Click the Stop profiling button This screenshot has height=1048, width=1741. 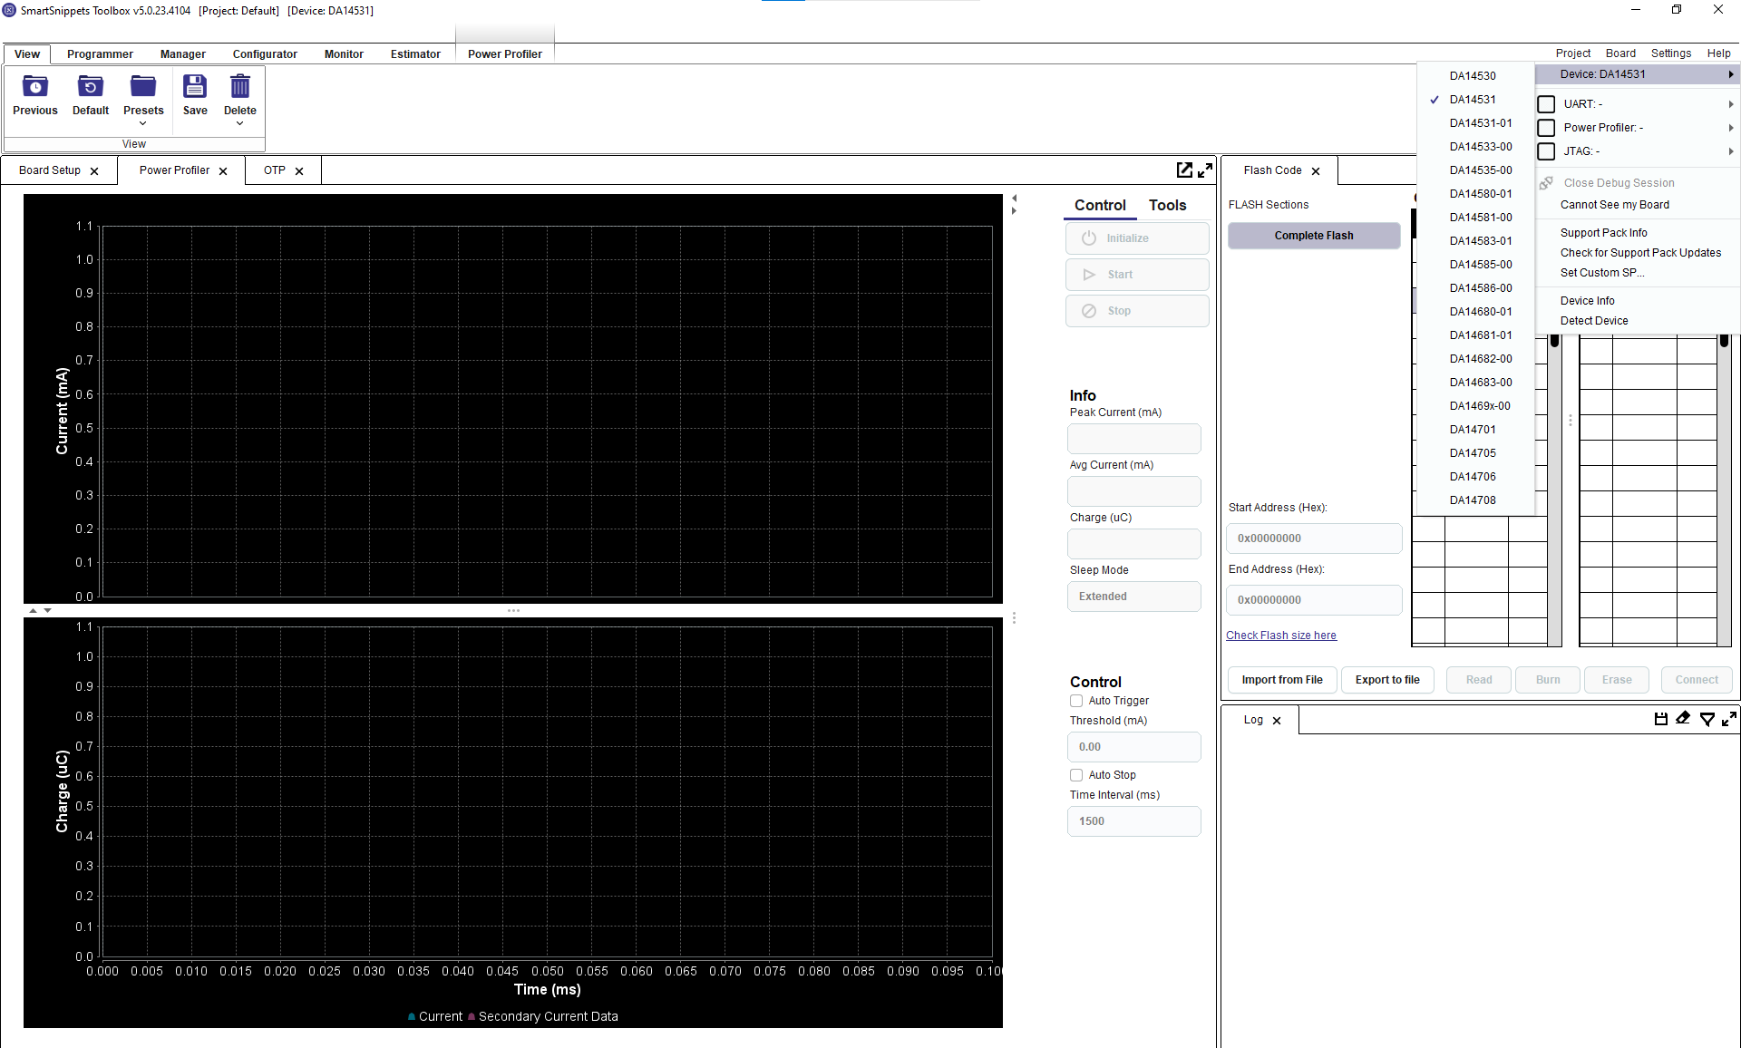tap(1137, 311)
